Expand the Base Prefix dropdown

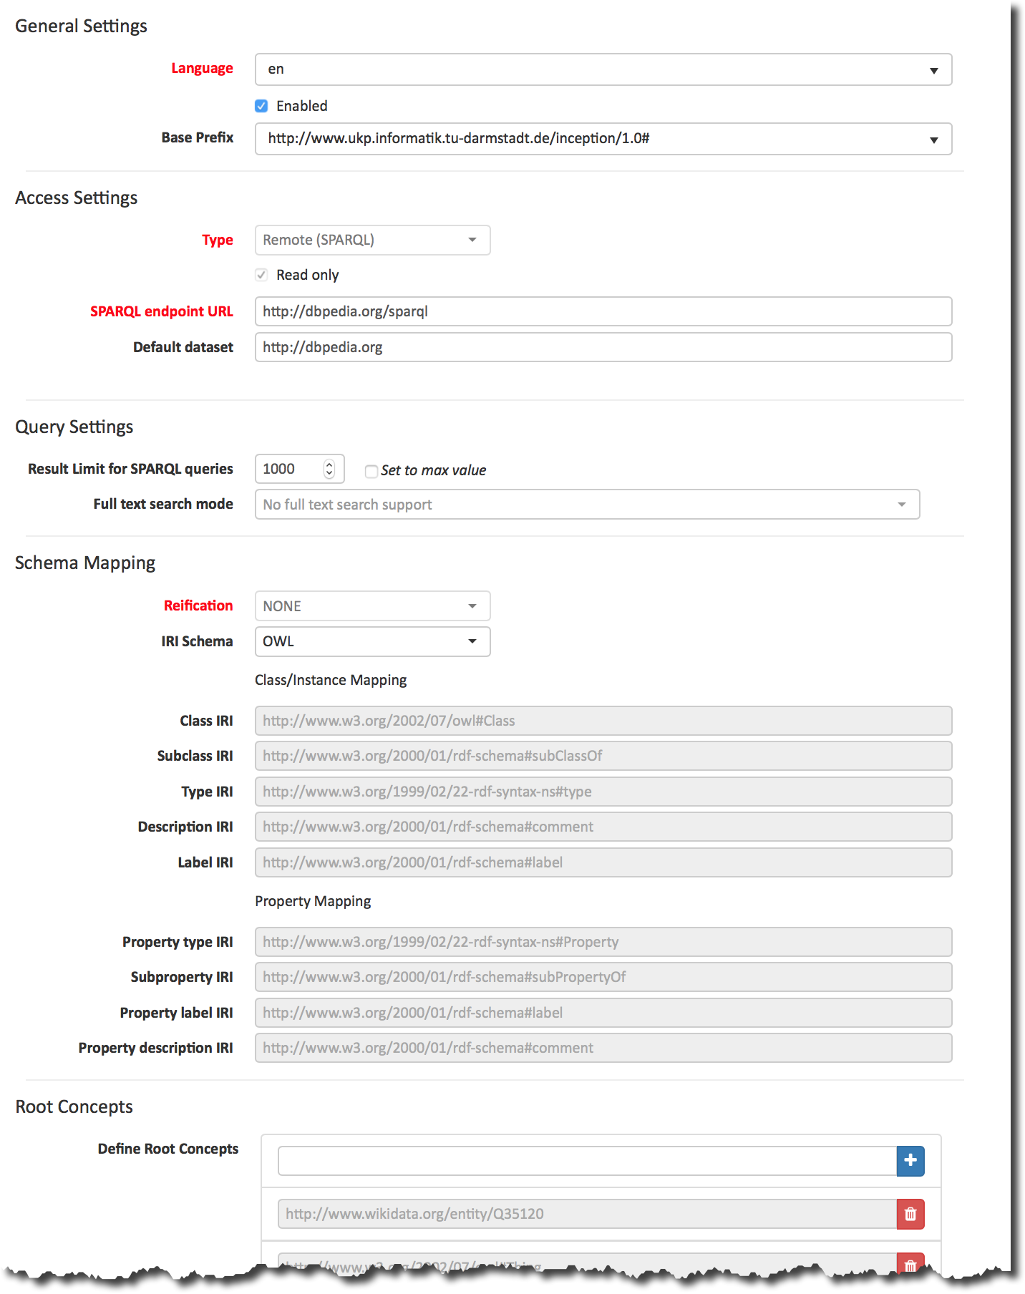point(603,139)
